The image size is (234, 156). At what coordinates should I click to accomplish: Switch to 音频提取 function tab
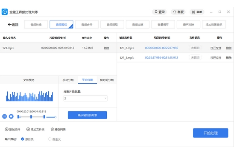[x=112, y=25]
